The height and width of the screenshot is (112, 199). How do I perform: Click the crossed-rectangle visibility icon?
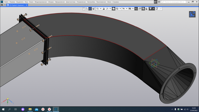point(130,9)
